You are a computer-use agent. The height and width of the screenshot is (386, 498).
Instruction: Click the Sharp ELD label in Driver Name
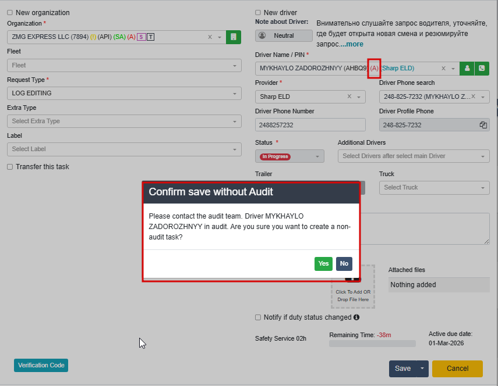point(398,69)
